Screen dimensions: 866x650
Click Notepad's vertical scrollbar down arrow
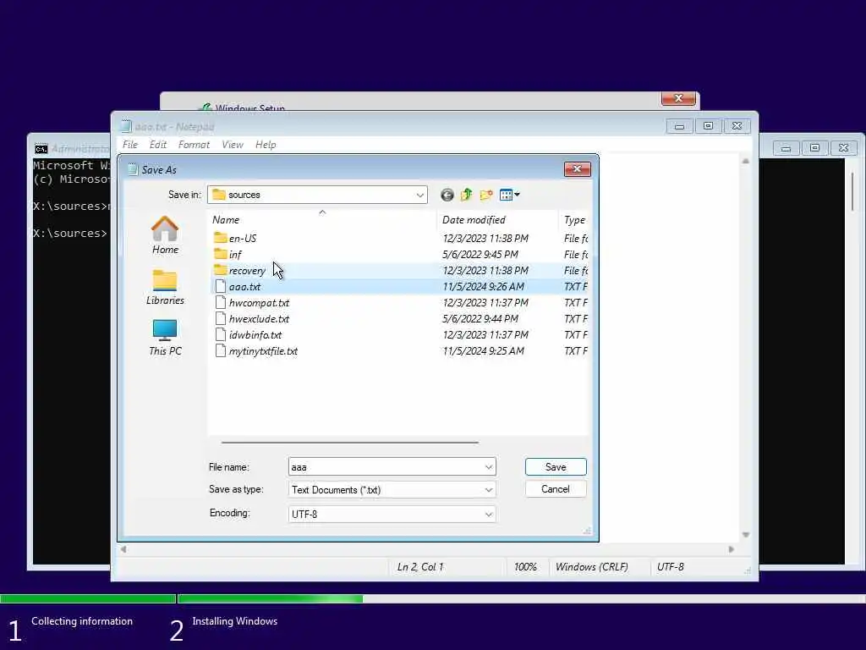pyautogui.click(x=746, y=535)
